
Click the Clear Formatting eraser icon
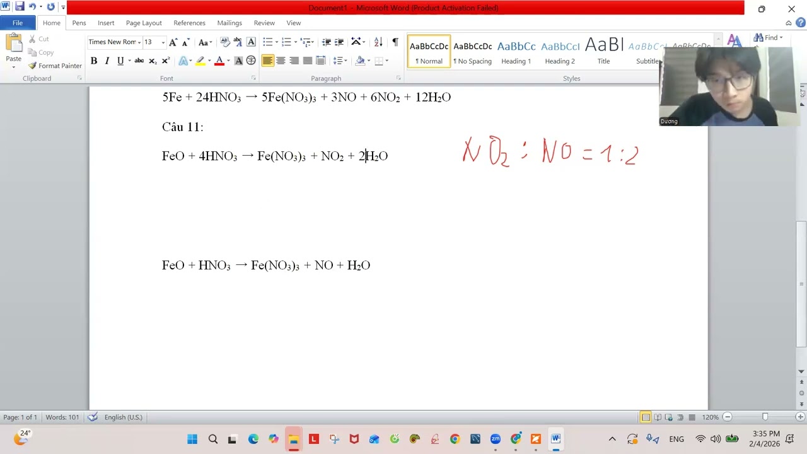[x=225, y=42]
